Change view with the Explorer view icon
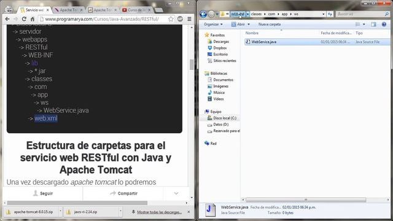 pyautogui.click(x=357, y=25)
